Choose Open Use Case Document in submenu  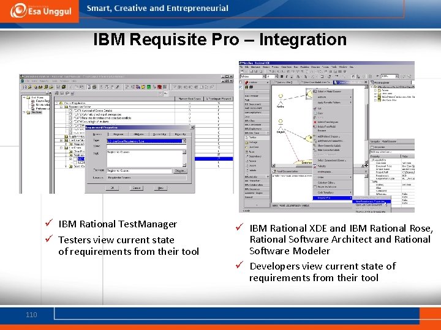coord(371,205)
